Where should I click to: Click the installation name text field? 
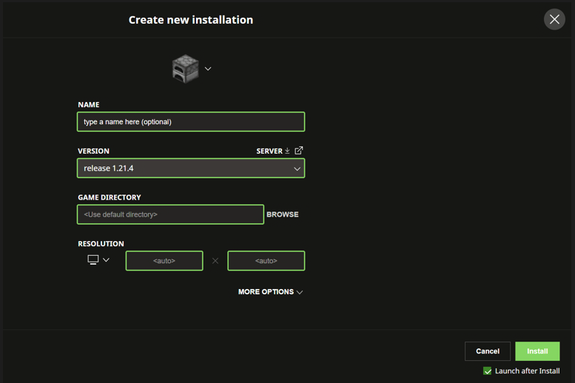[x=190, y=122]
